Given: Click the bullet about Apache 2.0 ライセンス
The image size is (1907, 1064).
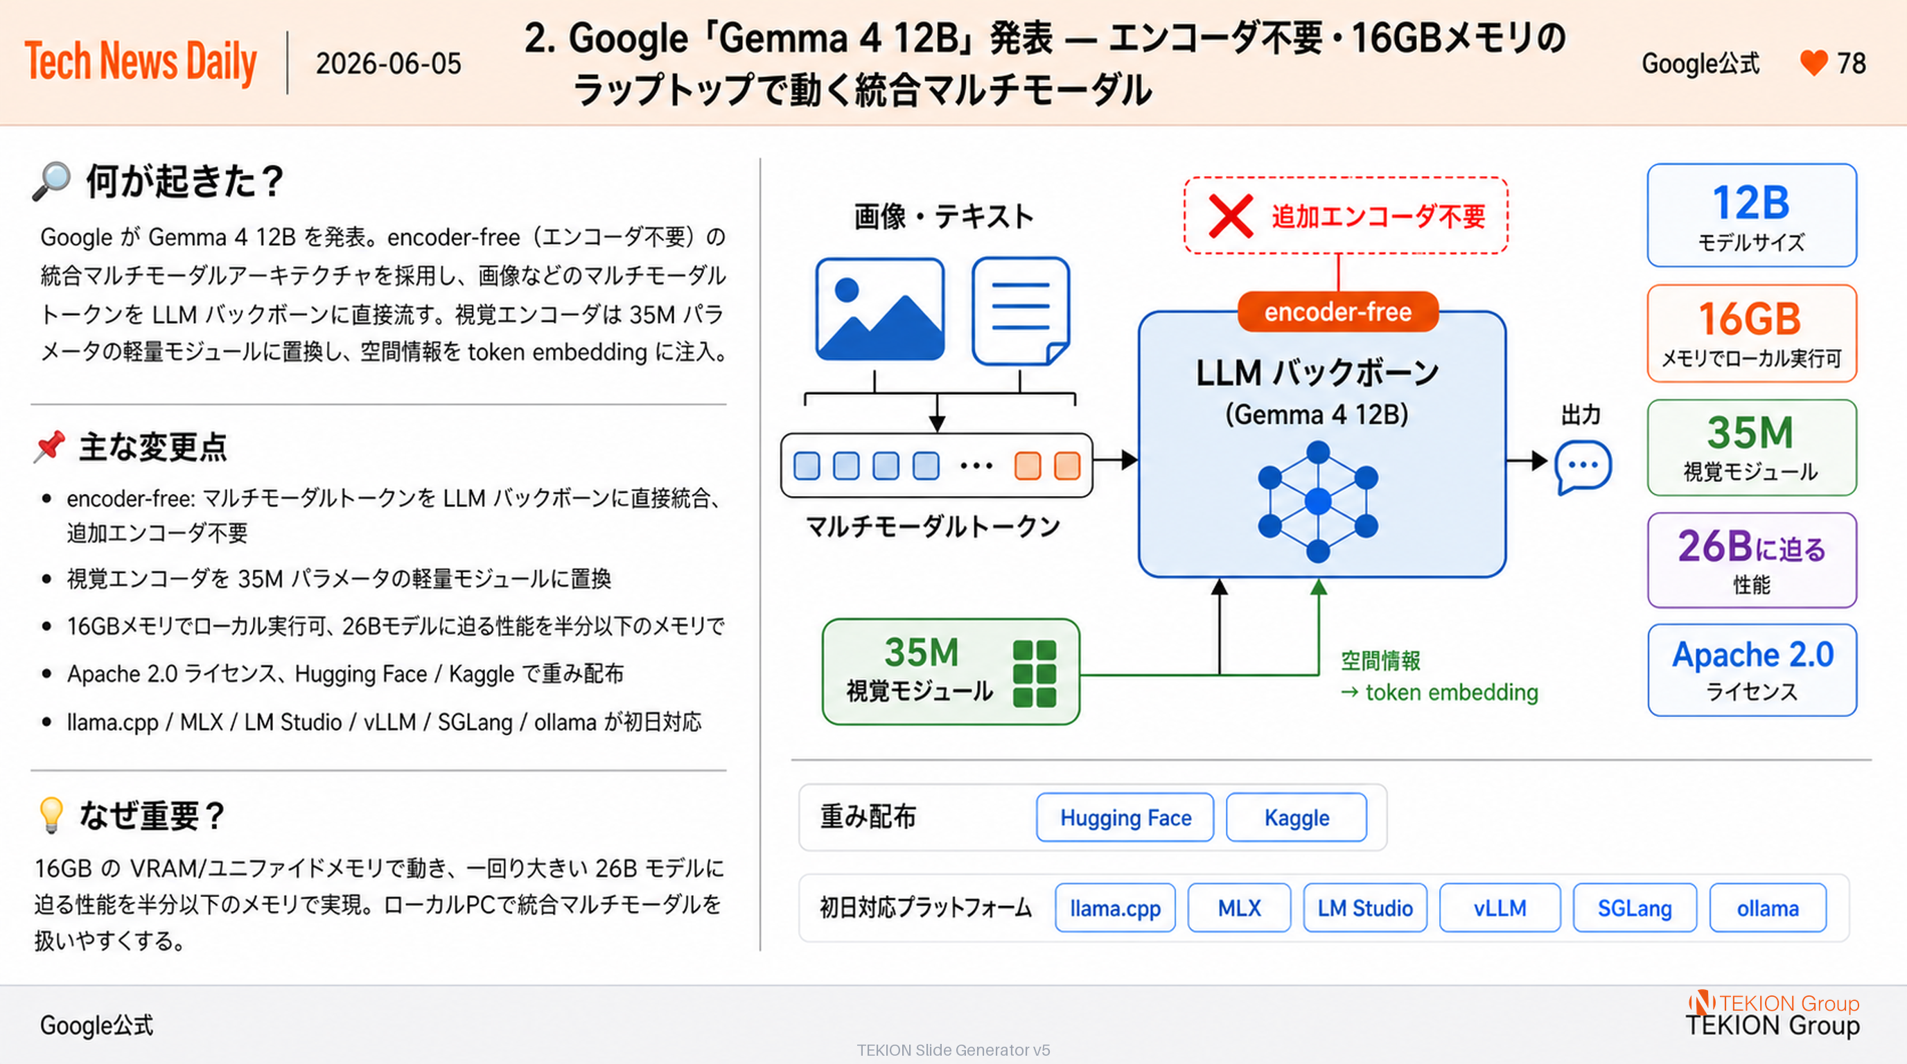Looking at the screenshot, I should coord(346,674).
